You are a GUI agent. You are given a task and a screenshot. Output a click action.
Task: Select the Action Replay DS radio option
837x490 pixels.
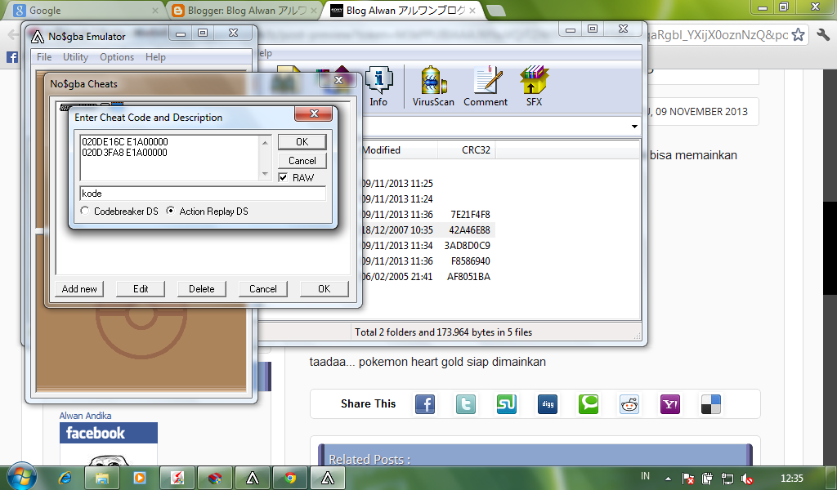(x=170, y=212)
